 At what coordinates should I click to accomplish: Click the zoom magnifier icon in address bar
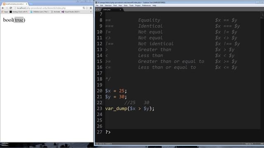(84, 8)
